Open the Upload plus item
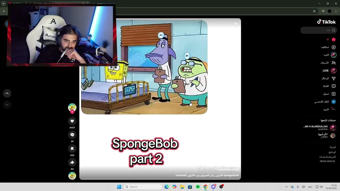The width and height of the screenshot is (340, 191). pyautogui.click(x=329, y=94)
